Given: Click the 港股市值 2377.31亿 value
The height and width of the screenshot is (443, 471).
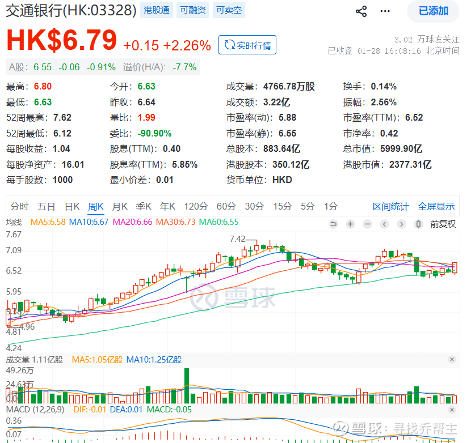Looking at the screenshot, I should click(410, 165).
